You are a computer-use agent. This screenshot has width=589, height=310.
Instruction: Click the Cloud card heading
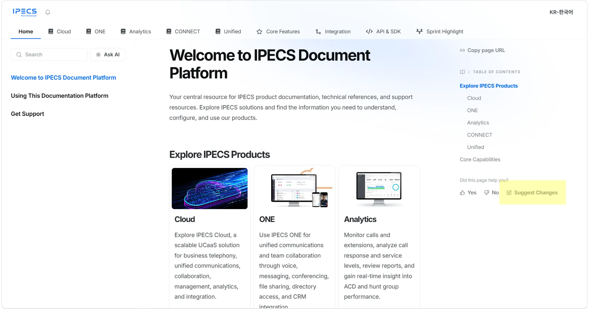(x=185, y=219)
